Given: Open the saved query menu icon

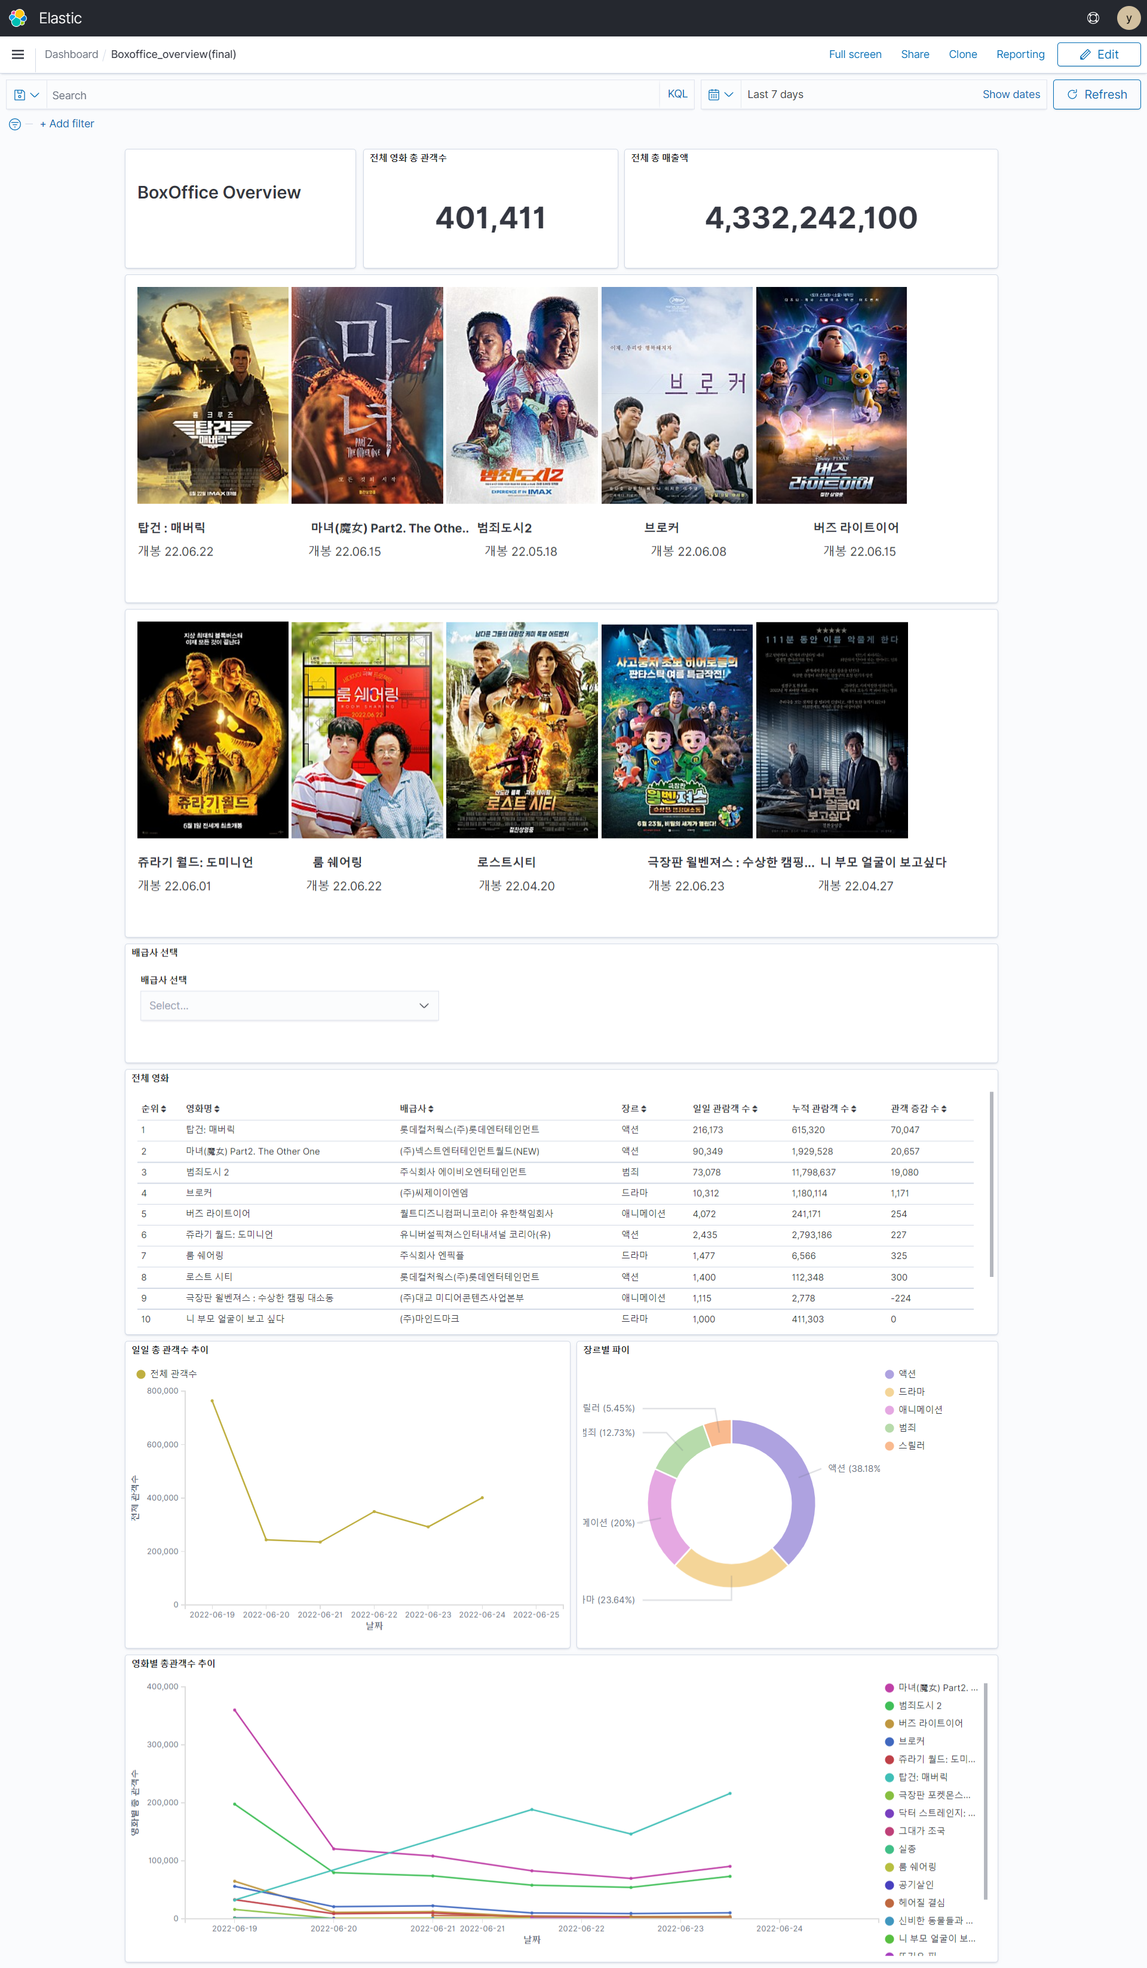Looking at the screenshot, I should pyautogui.click(x=26, y=94).
